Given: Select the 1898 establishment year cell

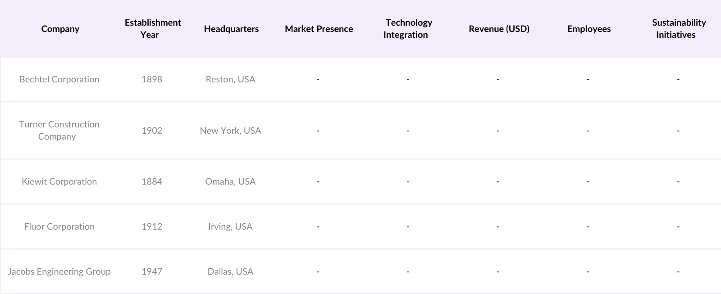Looking at the screenshot, I should point(152,79).
